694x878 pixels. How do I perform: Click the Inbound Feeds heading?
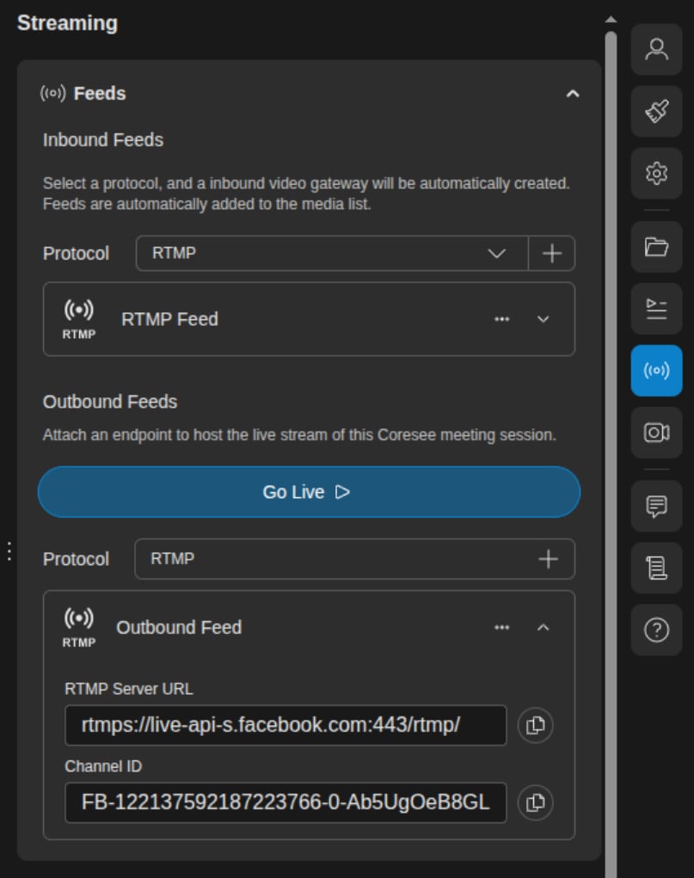(x=103, y=139)
